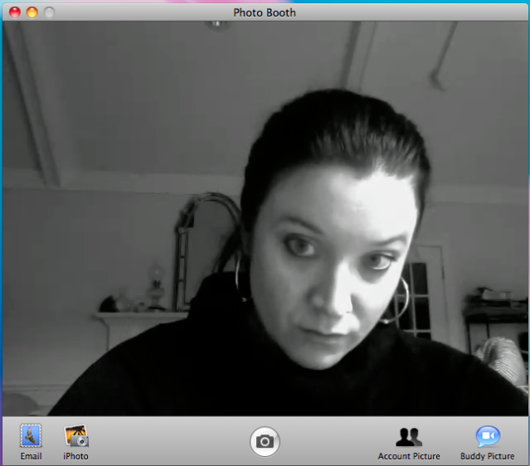Click the Photo Booth window title

tap(265, 12)
